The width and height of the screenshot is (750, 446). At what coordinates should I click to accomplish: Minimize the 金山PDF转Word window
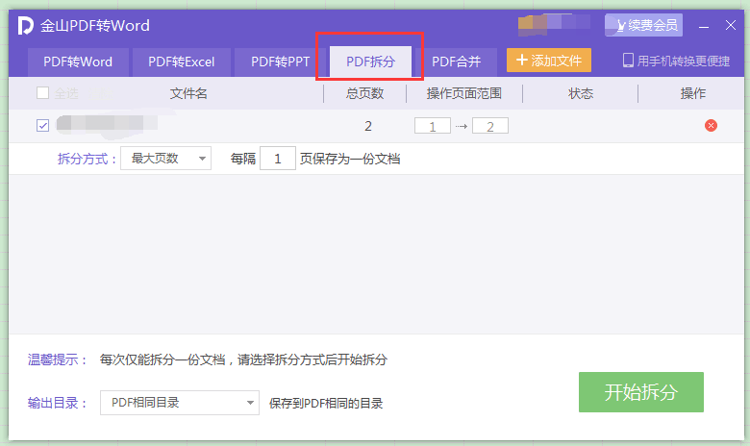tap(704, 26)
